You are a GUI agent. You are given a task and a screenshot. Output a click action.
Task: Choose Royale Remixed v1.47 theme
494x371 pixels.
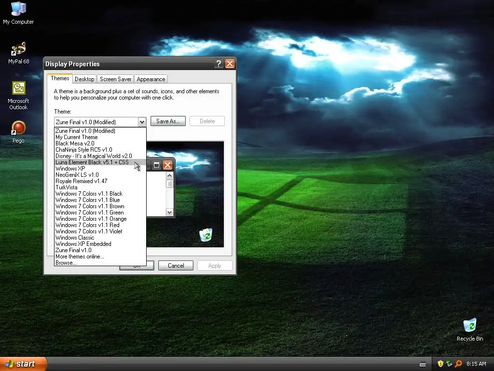coord(100,181)
